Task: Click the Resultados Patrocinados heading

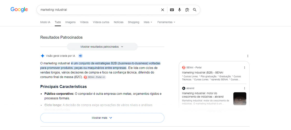Action: click(x=61, y=37)
